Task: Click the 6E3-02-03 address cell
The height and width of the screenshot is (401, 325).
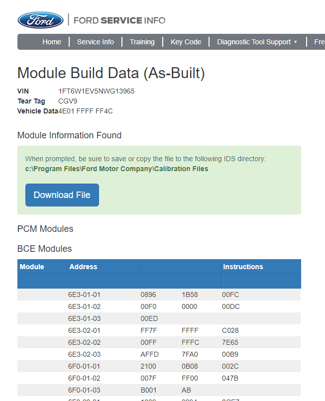Action: (84, 354)
